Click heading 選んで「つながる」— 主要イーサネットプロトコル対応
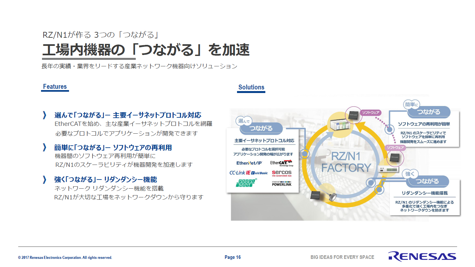This screenshot has width=475, height=267. click(128, 115)
